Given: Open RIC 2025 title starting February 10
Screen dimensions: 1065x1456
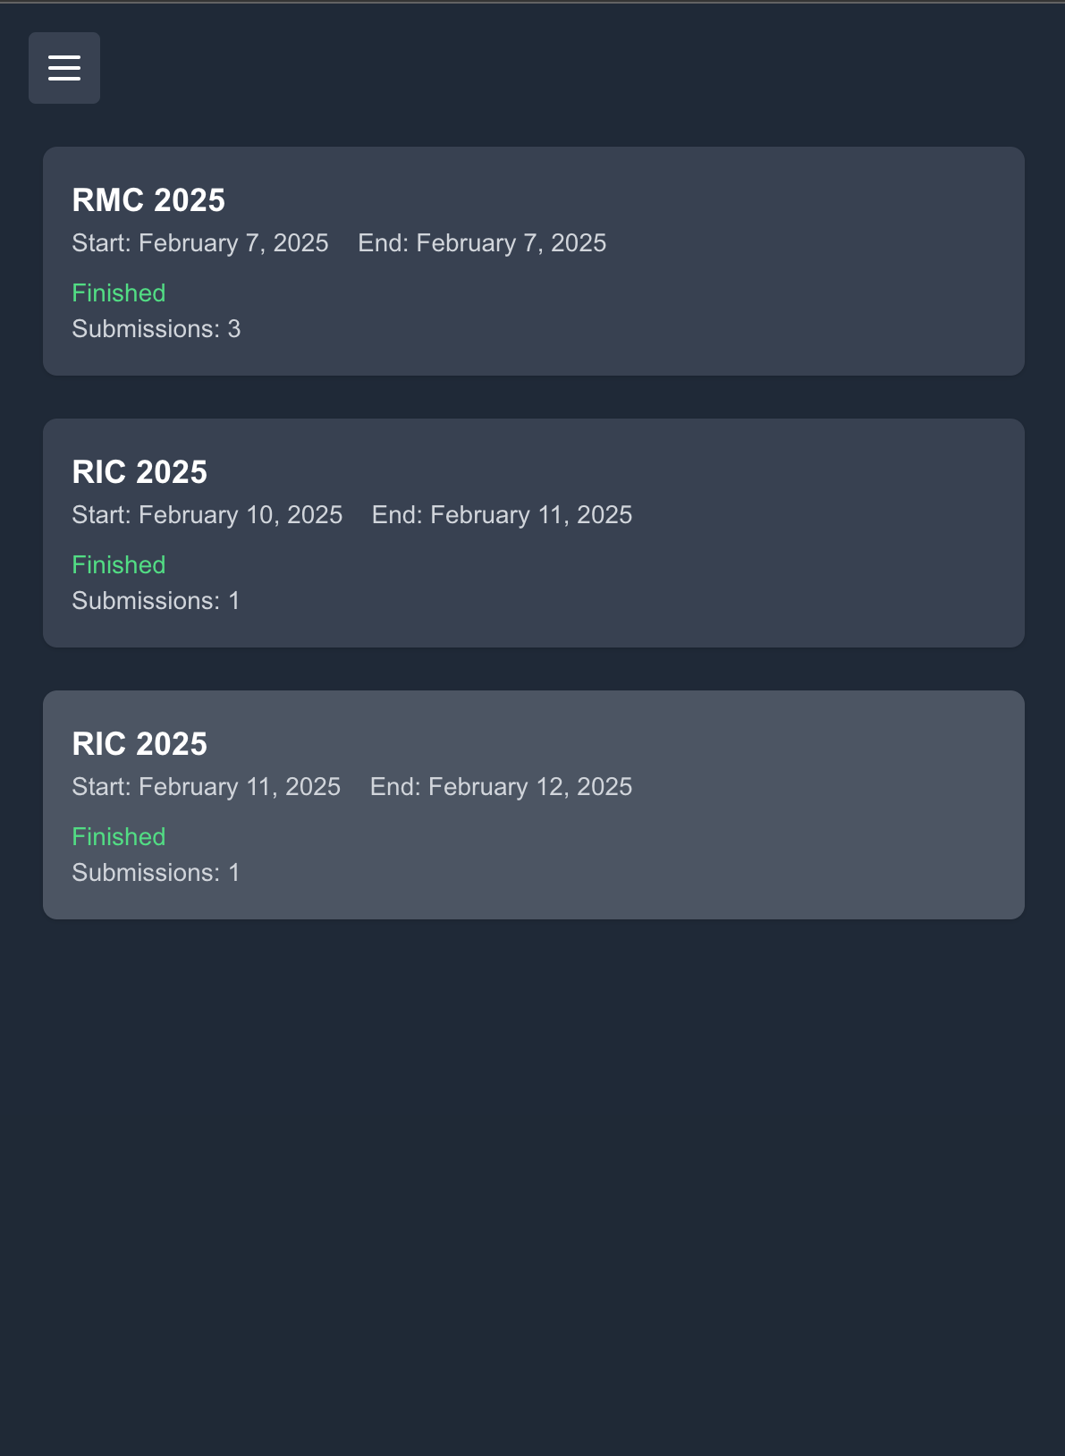Looking at the screenshot, I should click(139, 472).
